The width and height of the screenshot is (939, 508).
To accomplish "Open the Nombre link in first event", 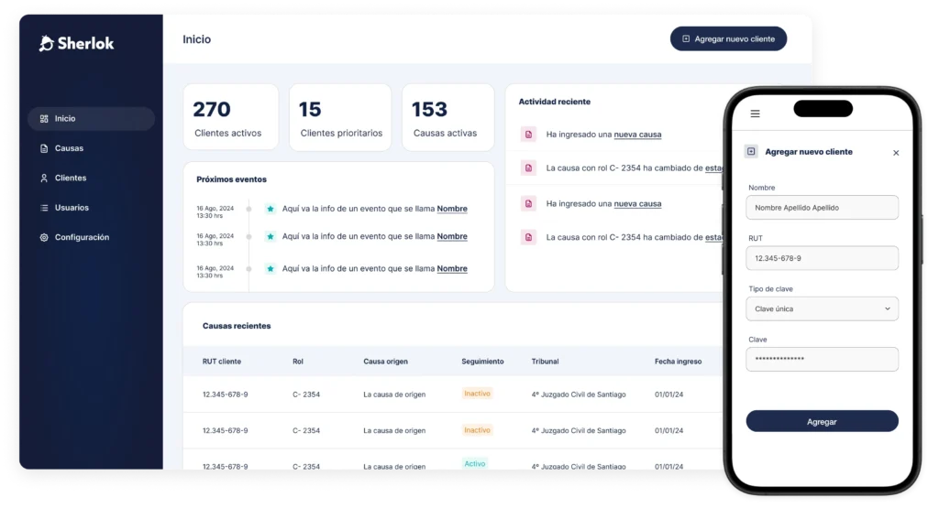I will pyautogui.click(x=452, y=209).
